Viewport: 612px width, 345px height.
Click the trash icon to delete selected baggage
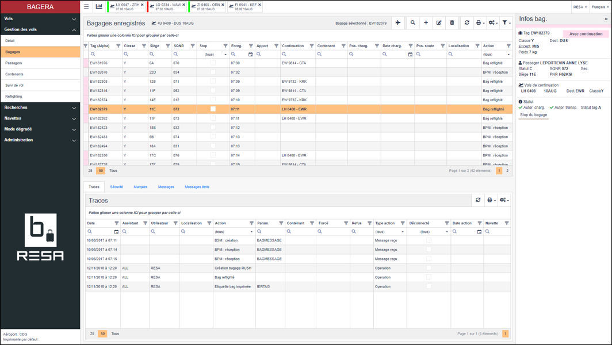click(452, 22)
